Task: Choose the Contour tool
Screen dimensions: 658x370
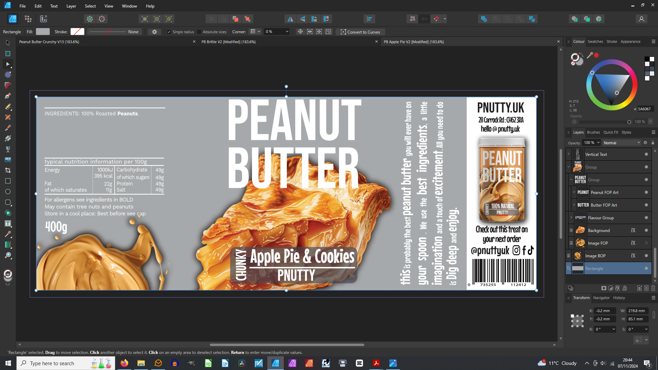Action: 8,75
